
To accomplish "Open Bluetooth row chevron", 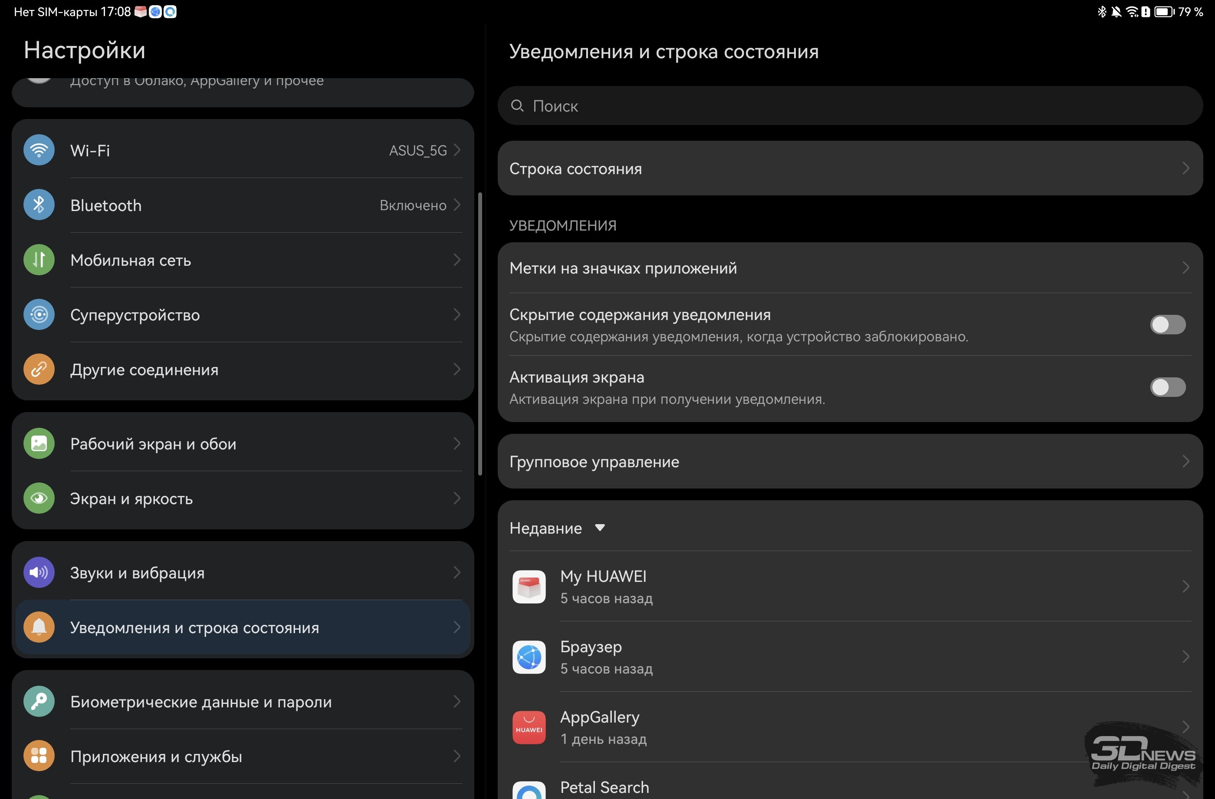I will [x=457, y=205].
